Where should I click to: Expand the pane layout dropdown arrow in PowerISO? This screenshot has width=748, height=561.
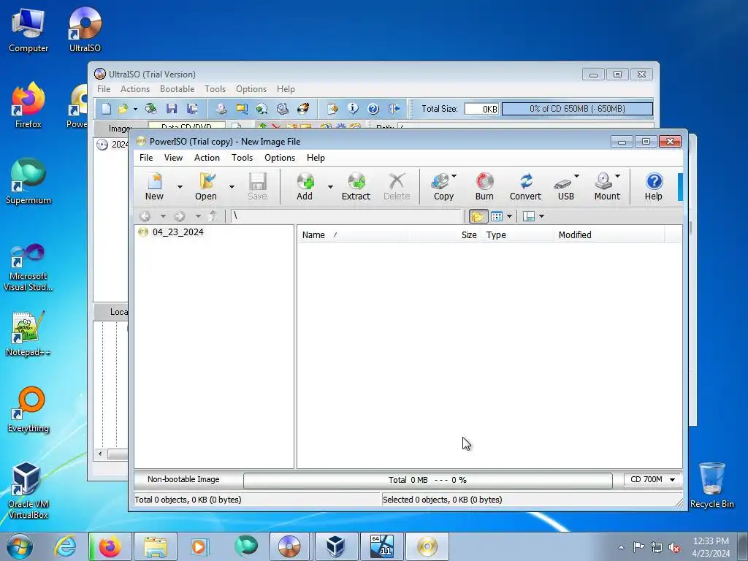[541, 216]
